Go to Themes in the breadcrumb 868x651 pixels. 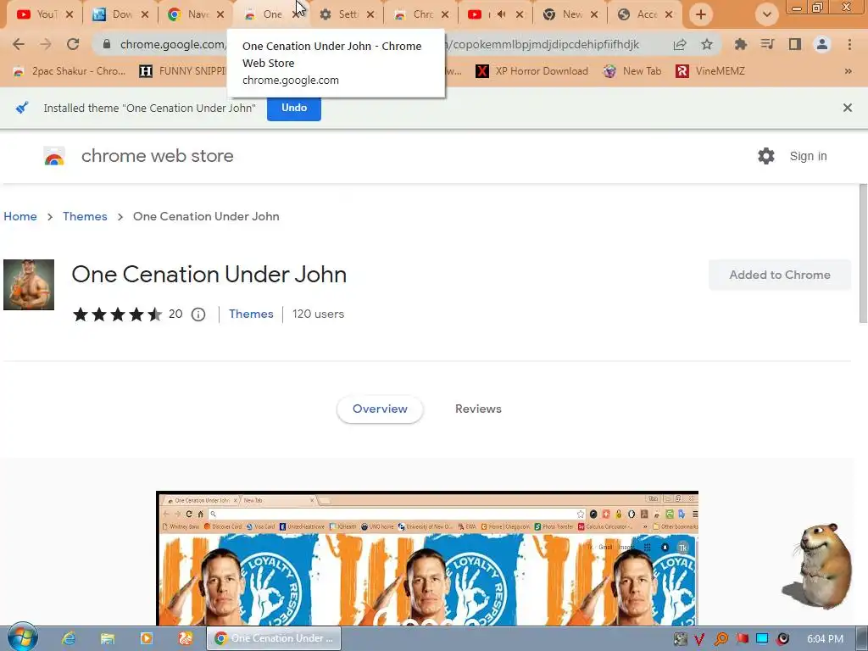(x=85, y=216)
